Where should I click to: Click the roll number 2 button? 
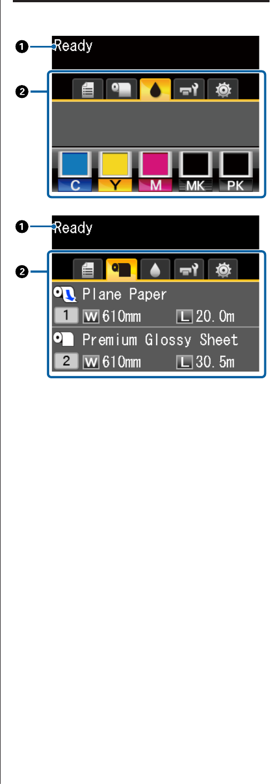point(67,362)
